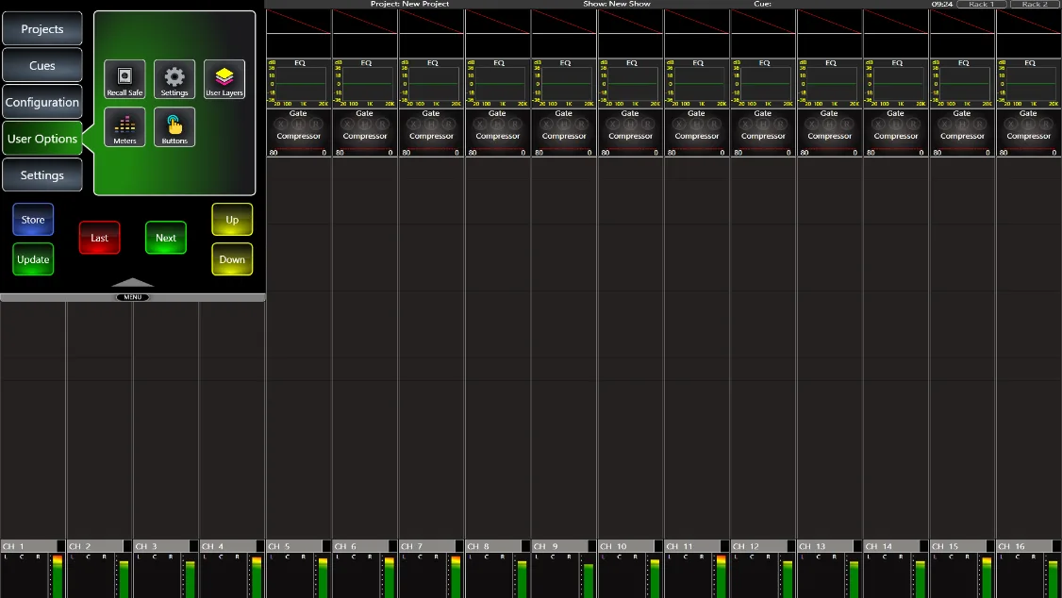Open the Settings menu in the left sidebar
The image size is (1062, 598).
(x=42, y=175)
